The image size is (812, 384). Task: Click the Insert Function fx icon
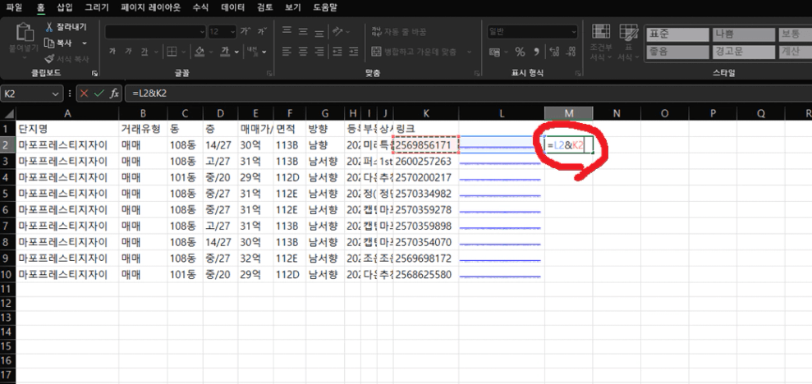click(114, 93)
